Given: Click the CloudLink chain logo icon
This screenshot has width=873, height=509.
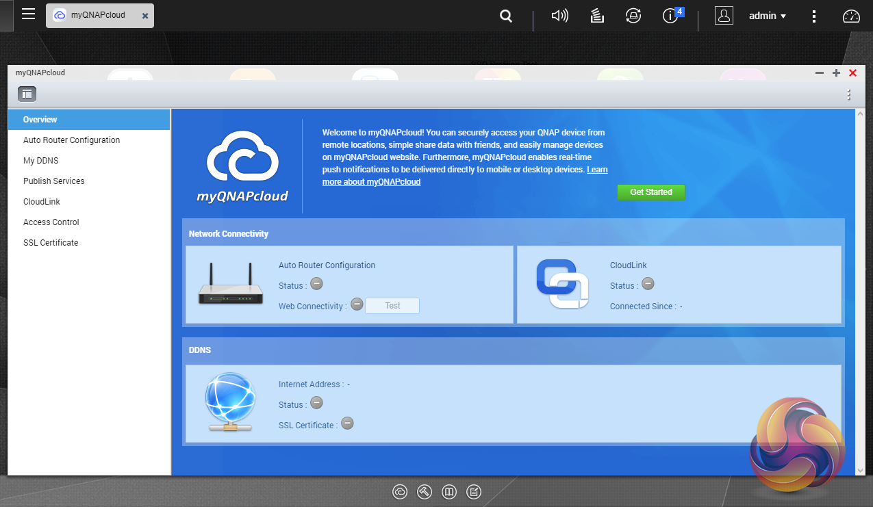Looking at the screenshot, I should tap(563, 284).
